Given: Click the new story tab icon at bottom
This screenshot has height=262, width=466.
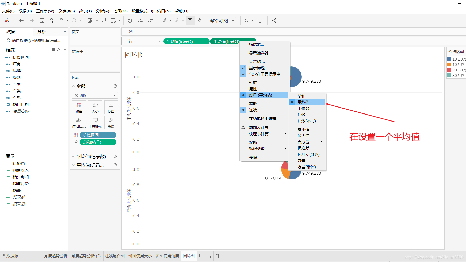Looking at the screenshot, I should click(x=218, y=256).
